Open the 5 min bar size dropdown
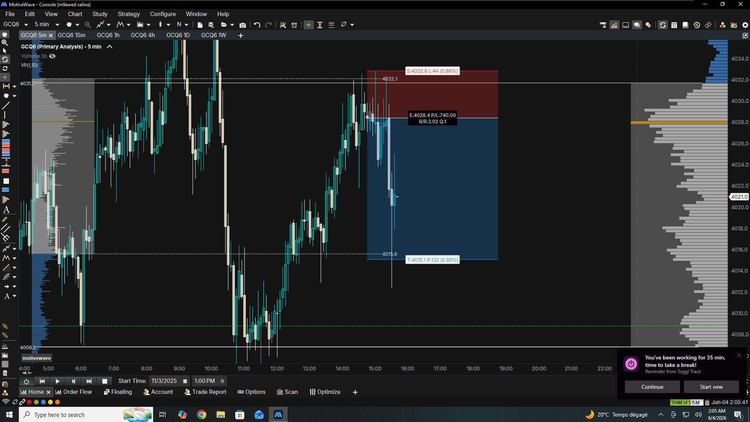Screen dimensions: 750x422 tap(57, 25)
